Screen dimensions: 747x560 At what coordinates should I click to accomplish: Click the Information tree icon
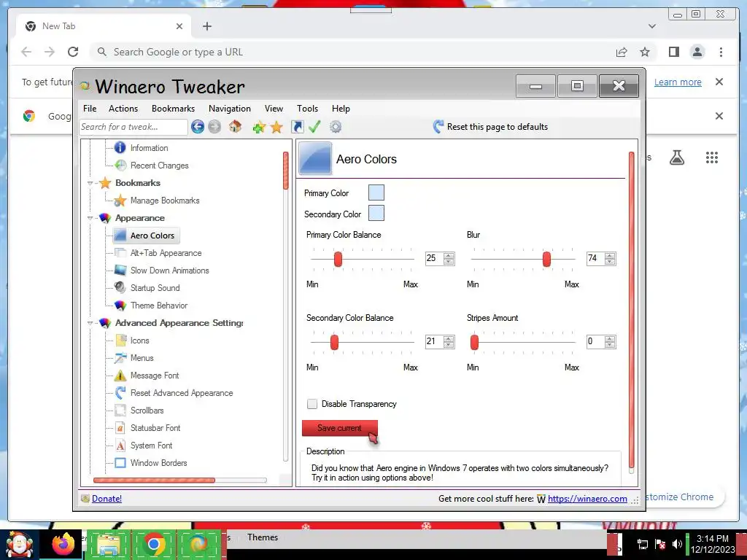(120, 147)
